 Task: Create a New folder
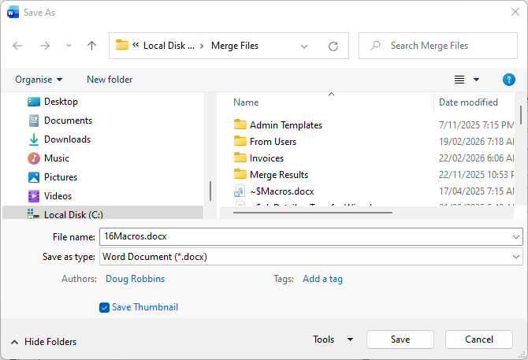(x=110, y=80)
